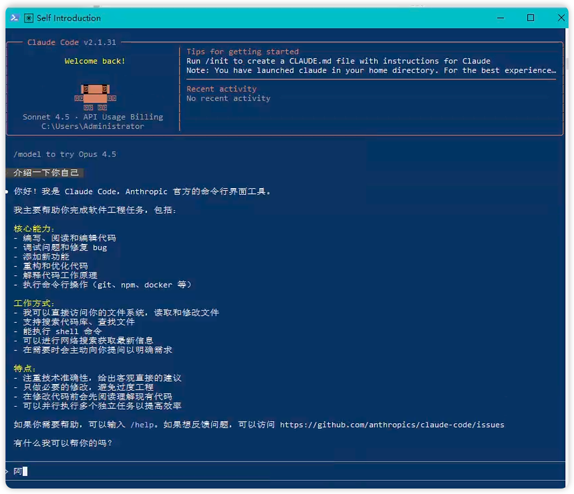Click the Run /init to create CLAUDE.md line

pyautogui.click(x=338, y=61)
